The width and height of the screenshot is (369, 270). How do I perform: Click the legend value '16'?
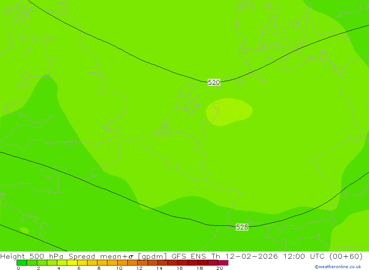click(x=180, y=268)
